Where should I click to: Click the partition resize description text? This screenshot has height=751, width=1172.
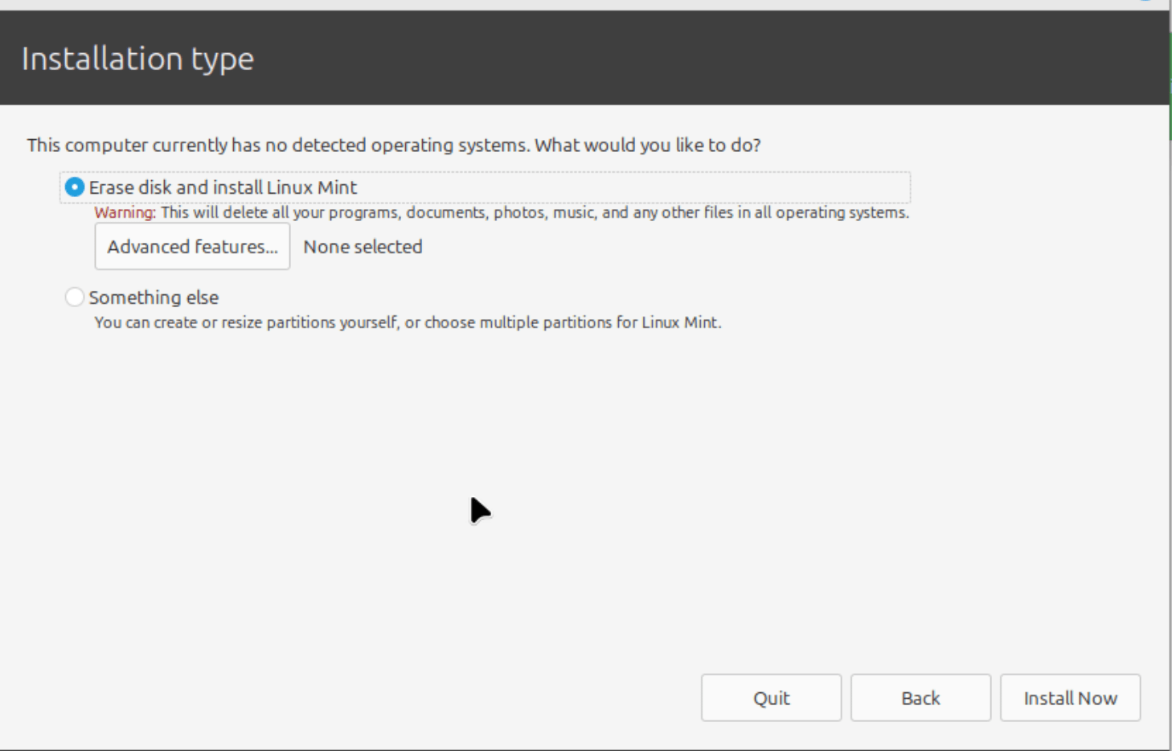(x=408, y=325)
